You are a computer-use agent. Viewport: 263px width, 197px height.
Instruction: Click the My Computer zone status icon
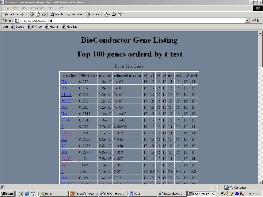click(226, 187)
